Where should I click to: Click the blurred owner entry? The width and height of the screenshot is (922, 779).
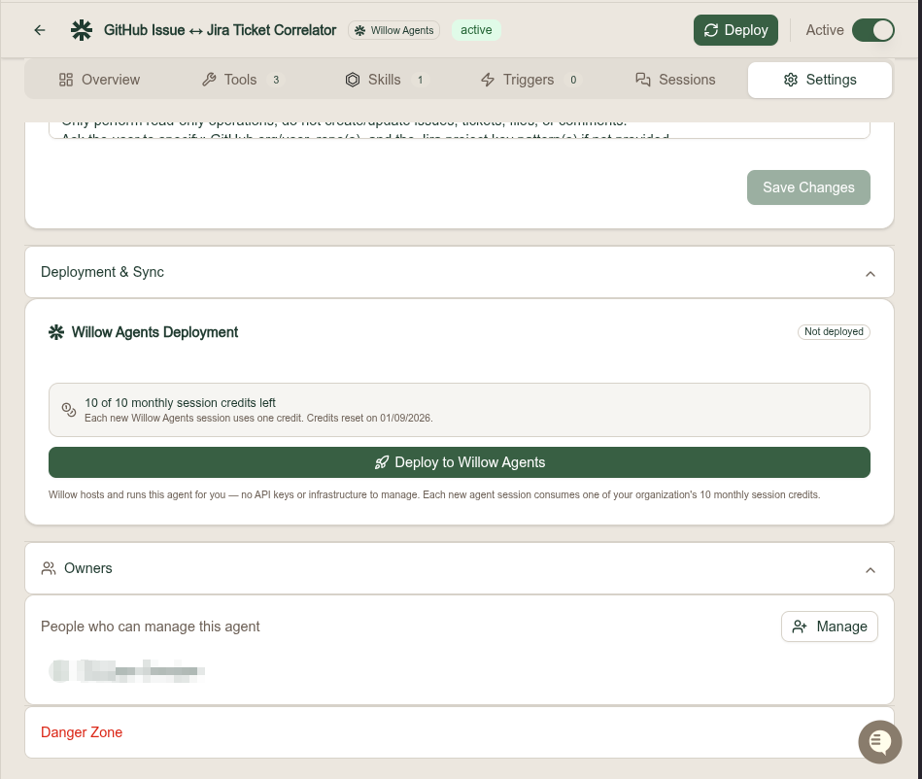(127, 671)
